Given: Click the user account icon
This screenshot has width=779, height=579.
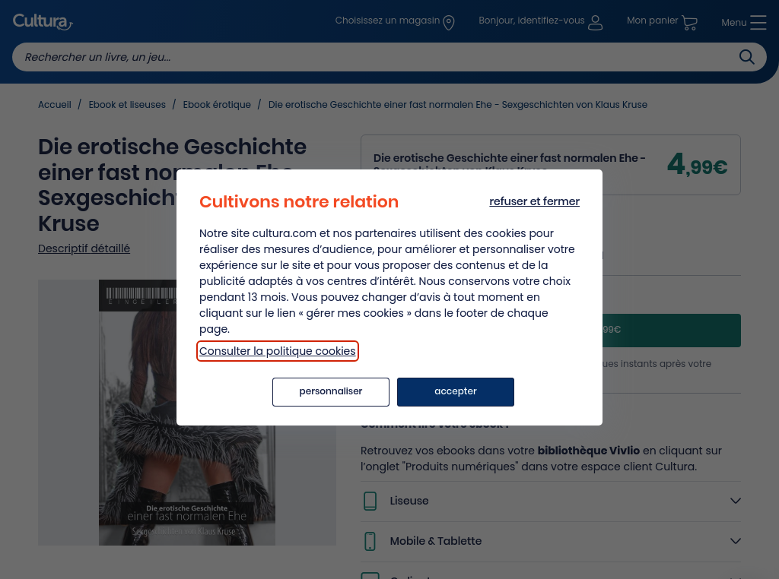Looking at the screenshot, I should click(x=595, y=22).
